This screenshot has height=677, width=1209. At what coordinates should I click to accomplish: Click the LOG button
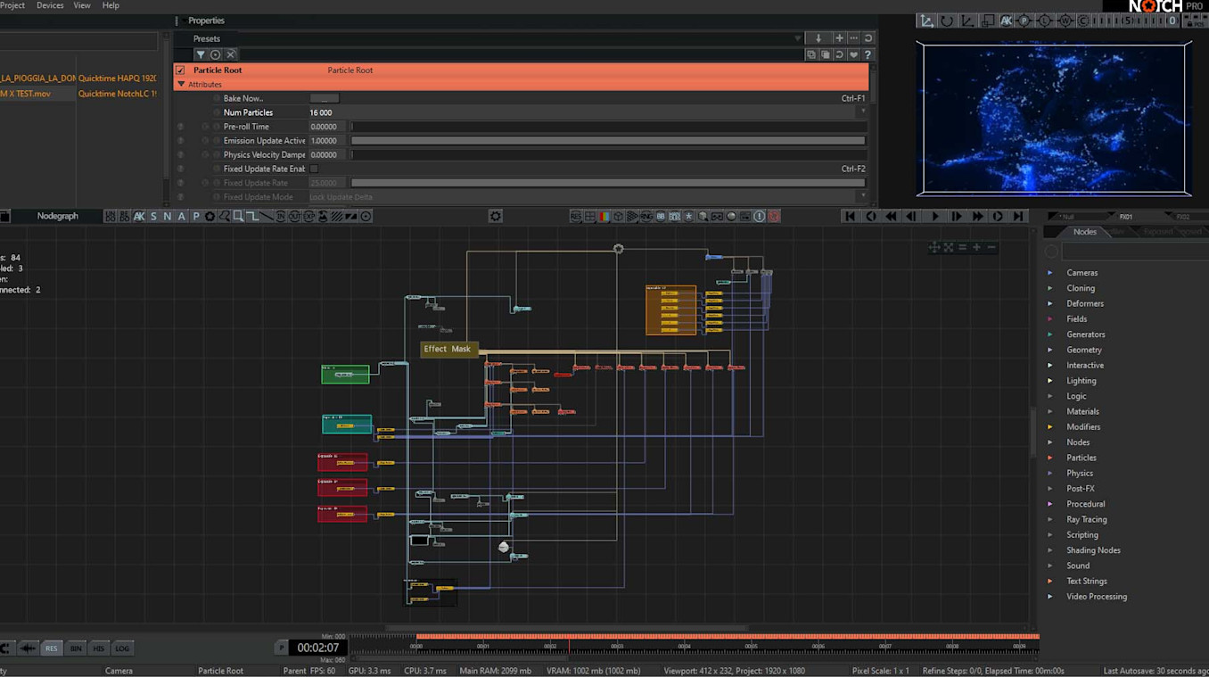click(122, 648)
